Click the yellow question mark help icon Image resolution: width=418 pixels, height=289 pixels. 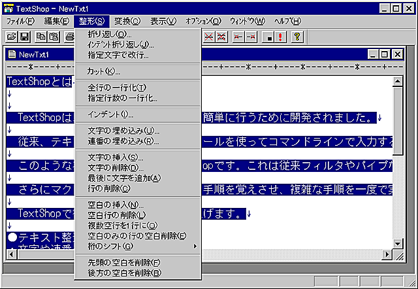click(x=297, y=37)
